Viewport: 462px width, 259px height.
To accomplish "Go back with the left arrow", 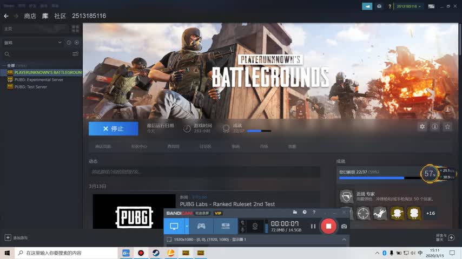I will (6, 16).
